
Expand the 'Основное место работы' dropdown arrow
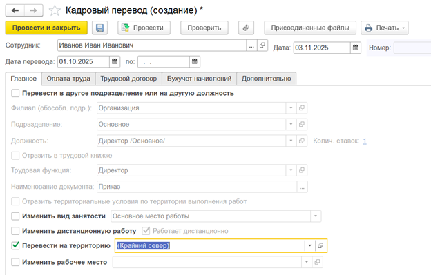(x=316, y=216)
